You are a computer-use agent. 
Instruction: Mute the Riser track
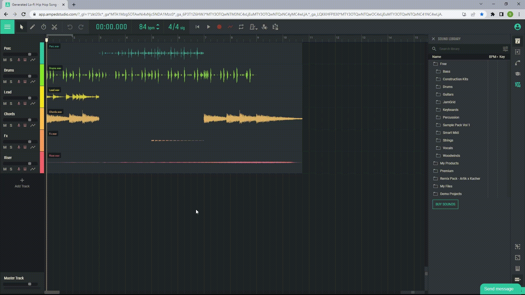[5, 169]
